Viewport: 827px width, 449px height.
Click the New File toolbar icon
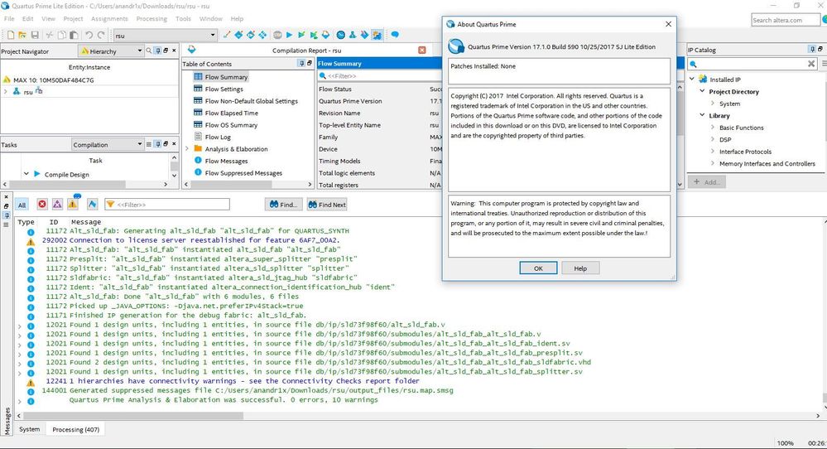(x=10, y=35)
